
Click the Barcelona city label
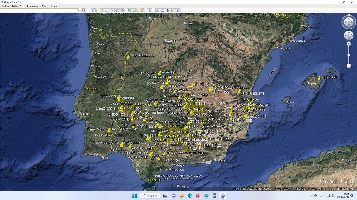click(299, 41)
